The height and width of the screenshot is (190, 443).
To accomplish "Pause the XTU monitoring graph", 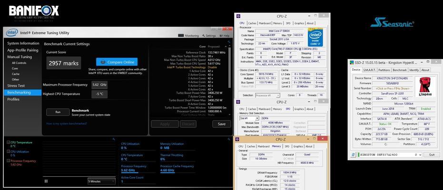I will coord(46,181).
